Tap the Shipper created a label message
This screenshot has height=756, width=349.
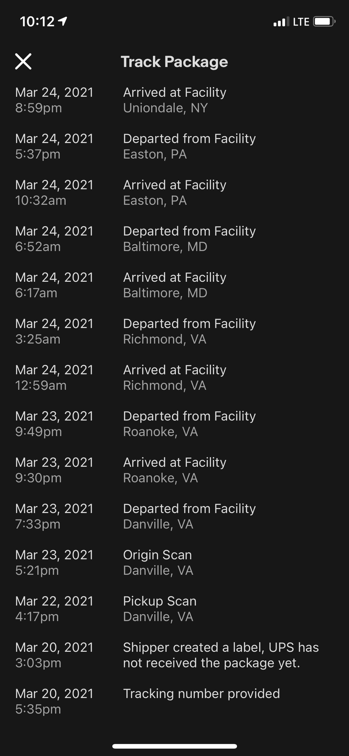click(x=221, y=655)
